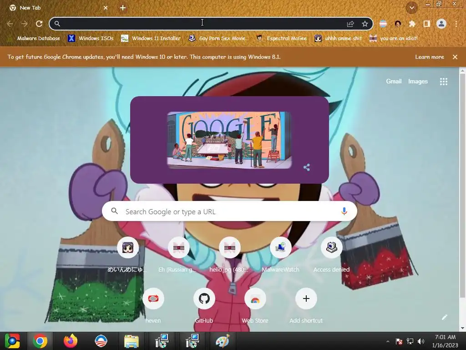Click into the browser address bar
466x350 pixels.
202,24
